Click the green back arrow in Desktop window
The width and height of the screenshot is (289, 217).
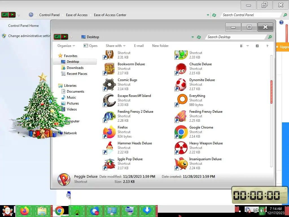point(57,37)
